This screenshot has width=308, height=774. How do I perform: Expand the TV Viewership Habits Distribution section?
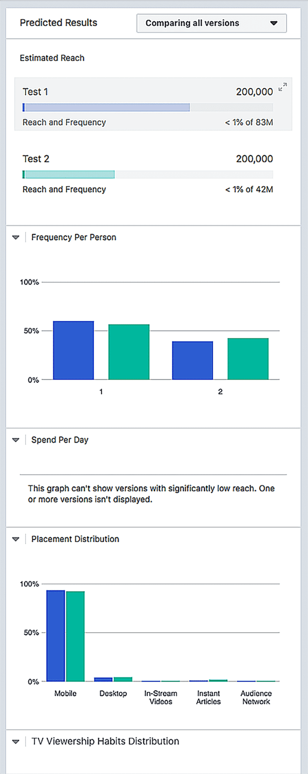pyautogui.click(x=15, y=741)
